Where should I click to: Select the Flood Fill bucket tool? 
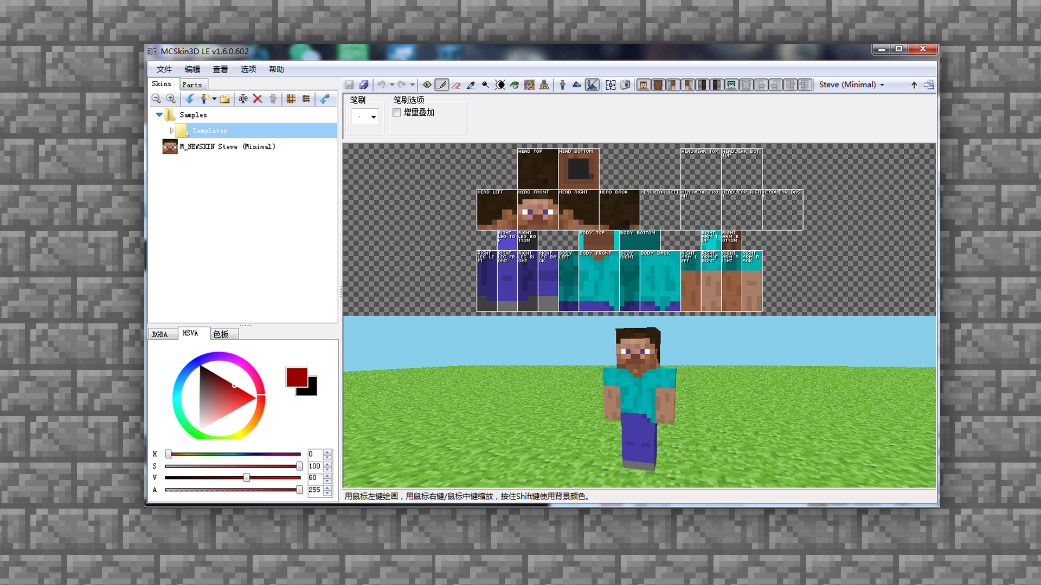coord(515,85)
